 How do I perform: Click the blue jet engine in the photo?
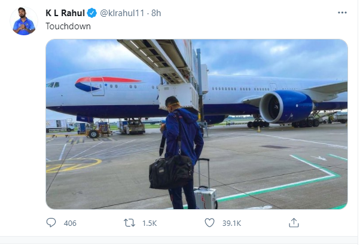tap(285, 108)
